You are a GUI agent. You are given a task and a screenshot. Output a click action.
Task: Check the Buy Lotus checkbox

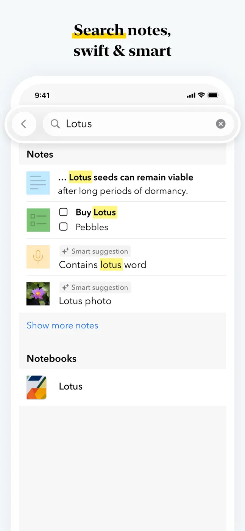[x=63, y=212]
